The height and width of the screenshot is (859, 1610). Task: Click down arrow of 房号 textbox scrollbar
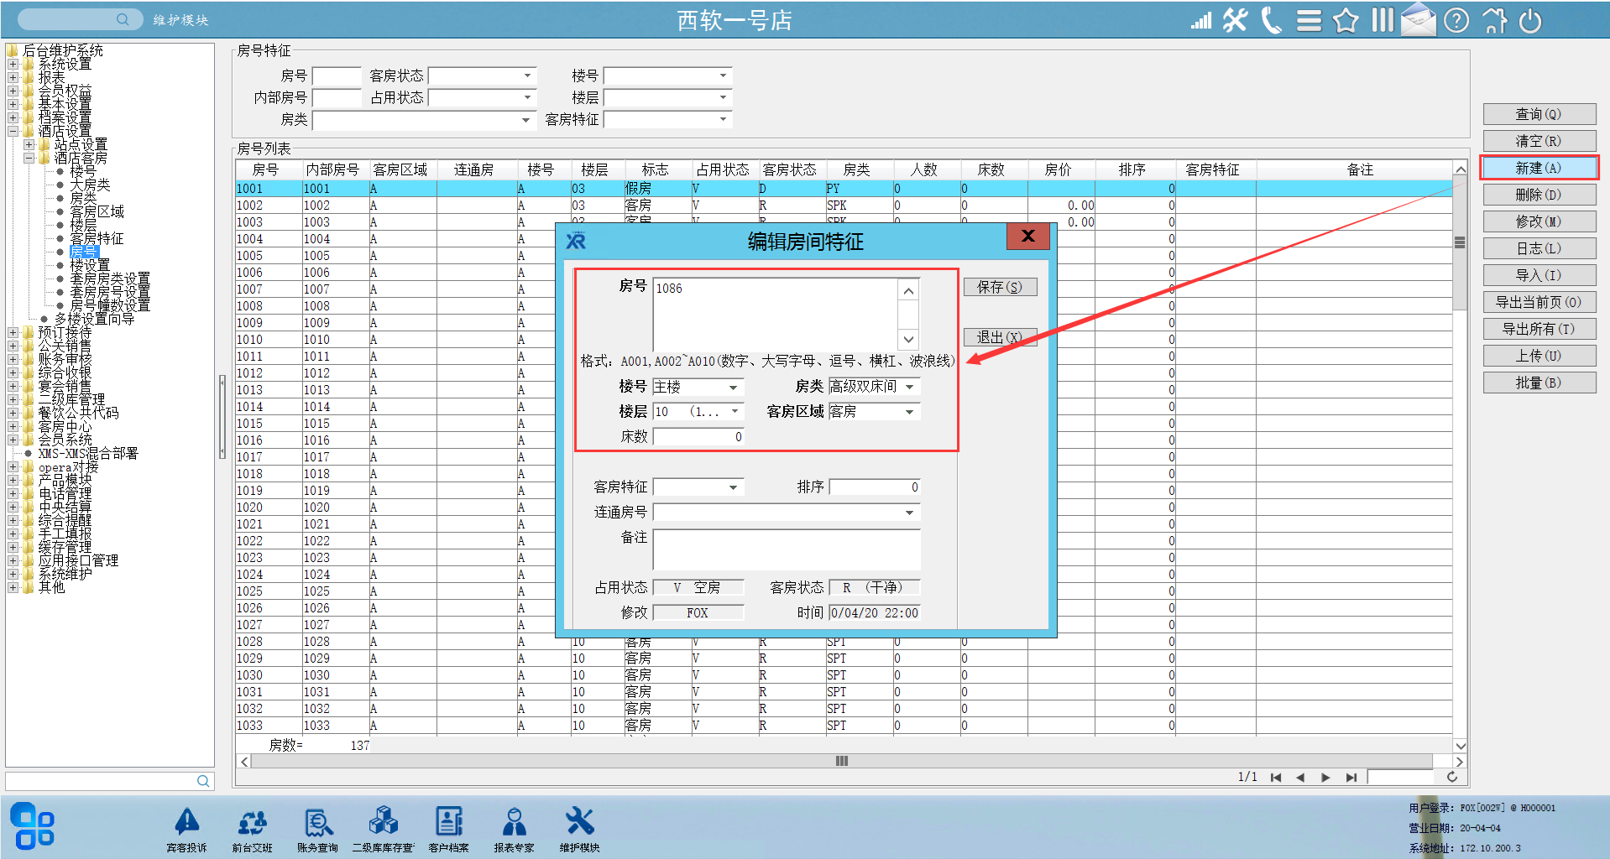coord(908,340)
